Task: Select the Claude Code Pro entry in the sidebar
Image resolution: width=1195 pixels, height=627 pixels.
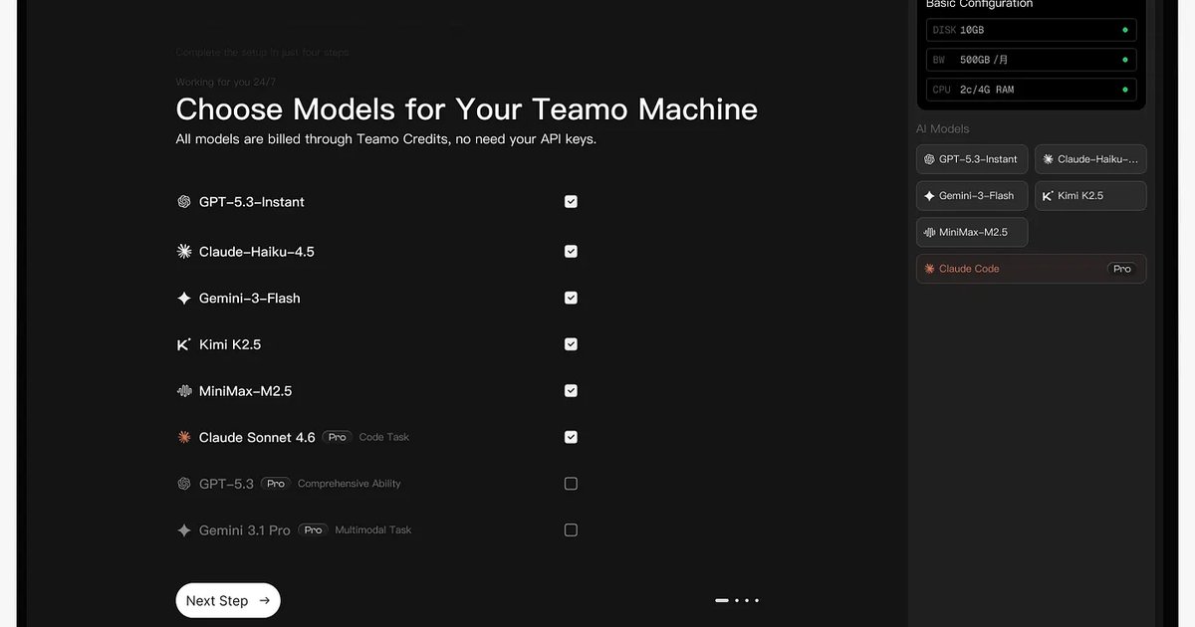Action: [x=1031, y=269]
